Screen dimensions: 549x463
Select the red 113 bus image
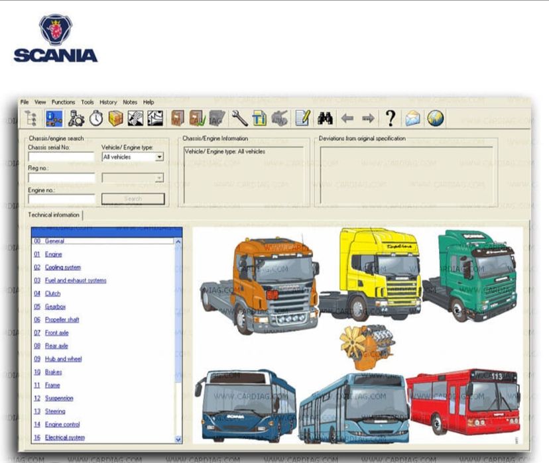coord(463,401)
